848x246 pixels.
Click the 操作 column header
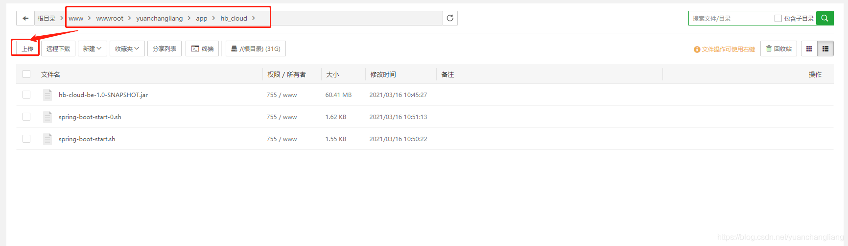tap(815, 74)
